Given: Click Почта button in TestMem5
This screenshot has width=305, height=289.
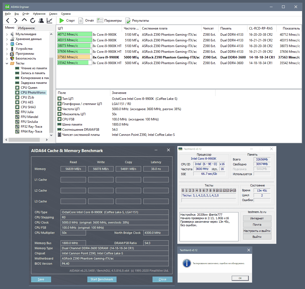Looking at the screenshot, I should [257, 225].
